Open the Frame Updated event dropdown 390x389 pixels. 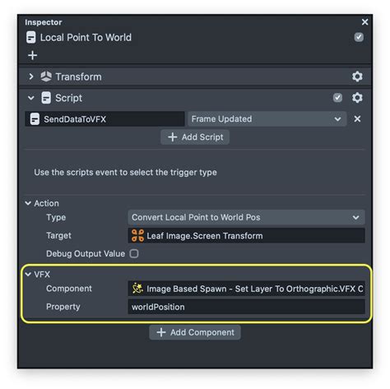267,119
